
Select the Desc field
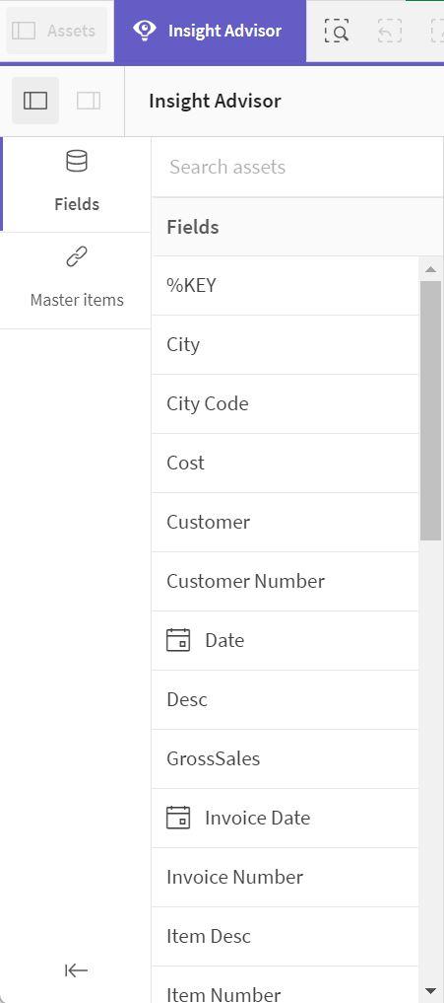pyautogui.click(x=285, y=700)
